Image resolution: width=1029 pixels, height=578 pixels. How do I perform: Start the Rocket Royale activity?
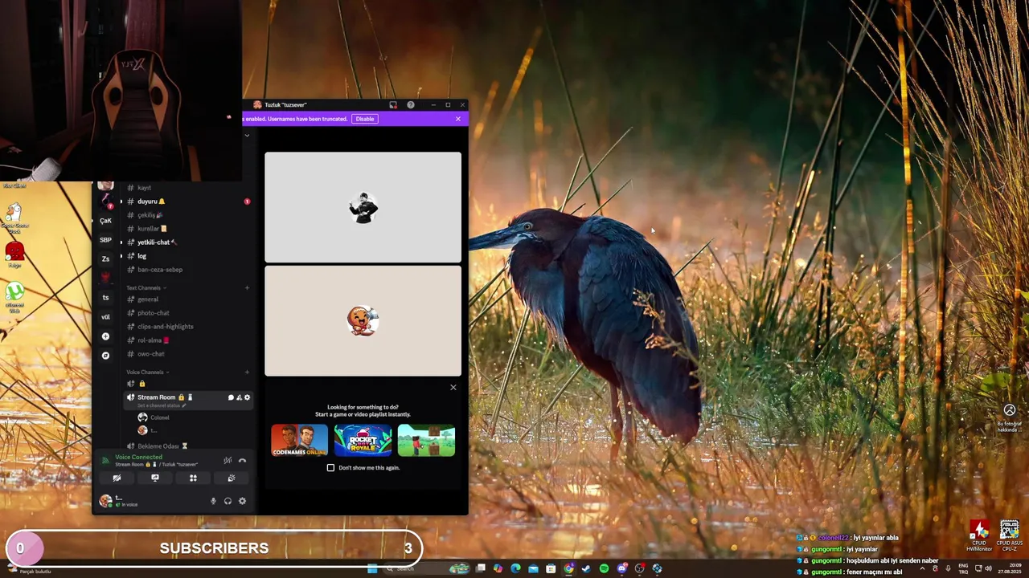363,441
